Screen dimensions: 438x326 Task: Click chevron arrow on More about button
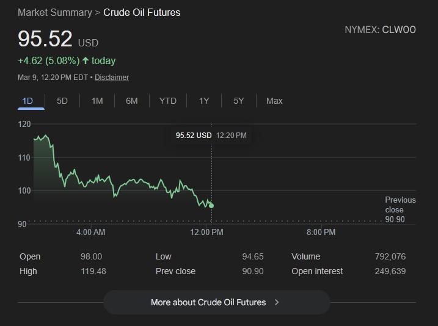tap(277, 302)
